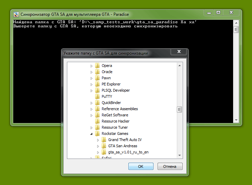This screenshot has width=252, height=185.
Task: Click the folder tree scrollbar thumb
Action: [x=180, y=109]
